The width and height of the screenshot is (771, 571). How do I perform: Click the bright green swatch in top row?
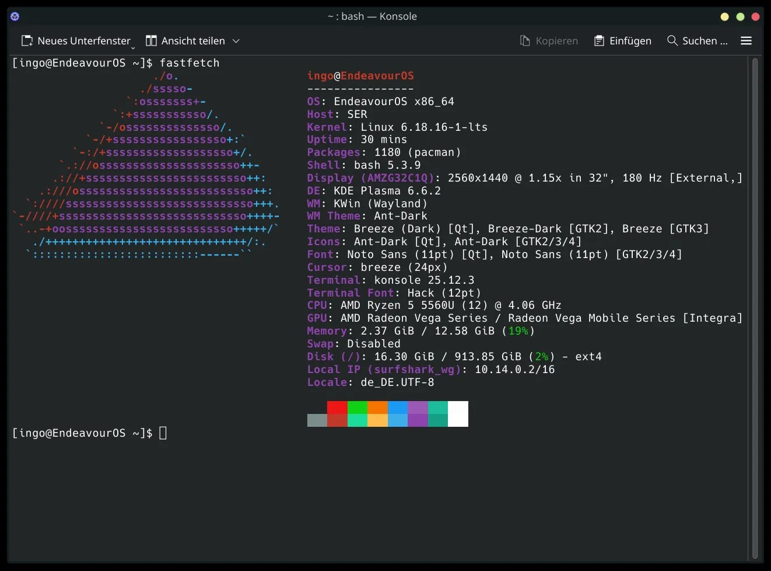[x=358, y=408]
